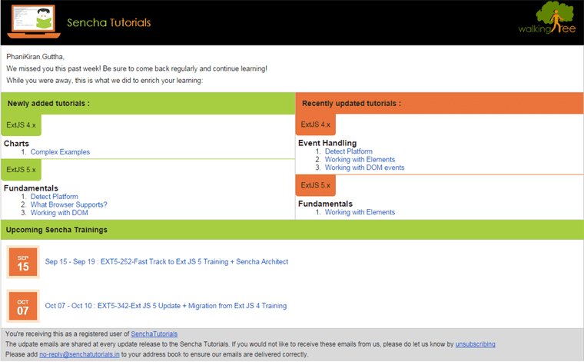The height and width of the screenshot is (362, 584).
Task: Click the OCT 07 calendar icon
Action: pos(23,306)
